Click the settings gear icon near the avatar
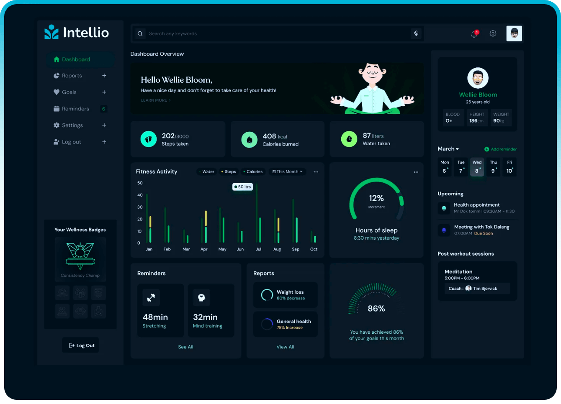The image size is (561, 404). pyautogui.click(x=493, y=33)
